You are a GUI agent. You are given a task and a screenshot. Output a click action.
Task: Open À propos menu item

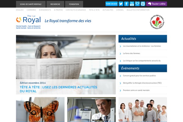point(58,10)
